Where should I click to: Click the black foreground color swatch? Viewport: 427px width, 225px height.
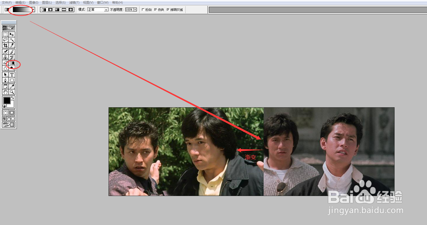[7, 101]
